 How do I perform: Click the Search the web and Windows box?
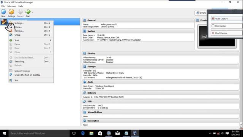coord(39,133)
